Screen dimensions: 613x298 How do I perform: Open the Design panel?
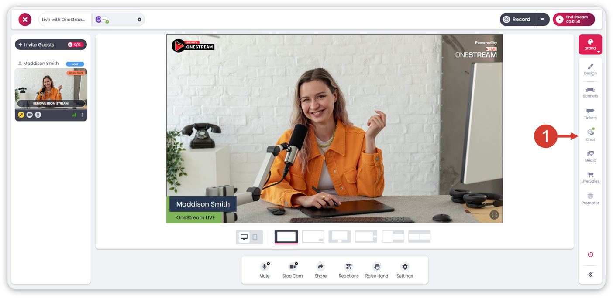tap(590, 69)
